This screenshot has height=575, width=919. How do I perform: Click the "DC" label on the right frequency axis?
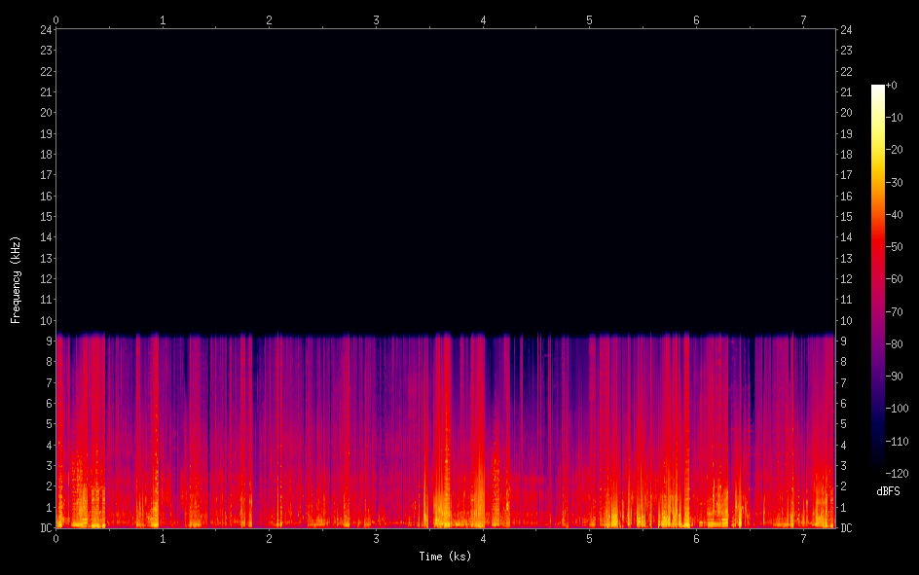pyautogui.click(x=846, y=528)
